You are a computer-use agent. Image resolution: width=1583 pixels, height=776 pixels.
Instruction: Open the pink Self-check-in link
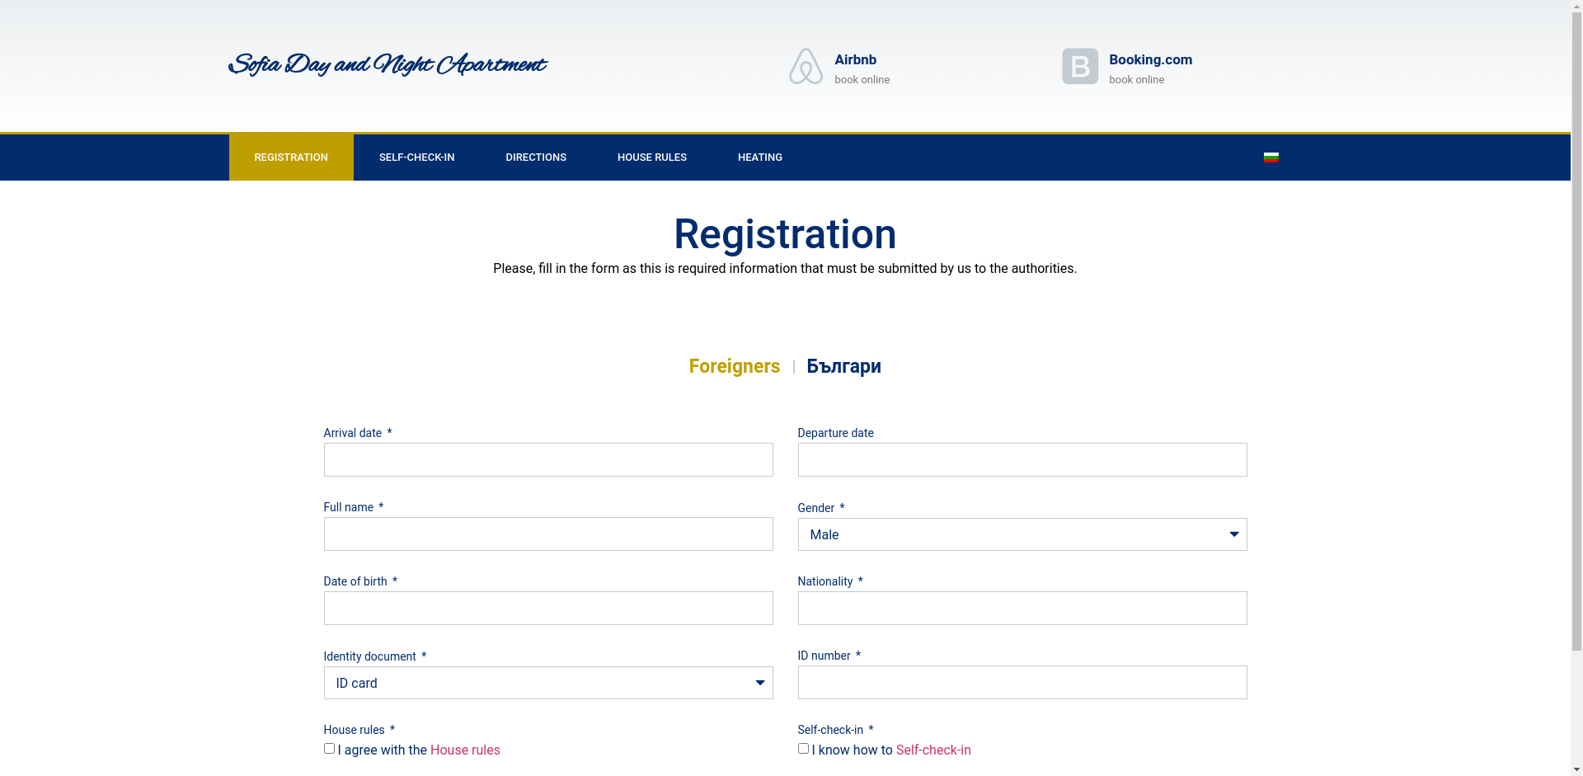pyautogui.click(x=933, y=750)
